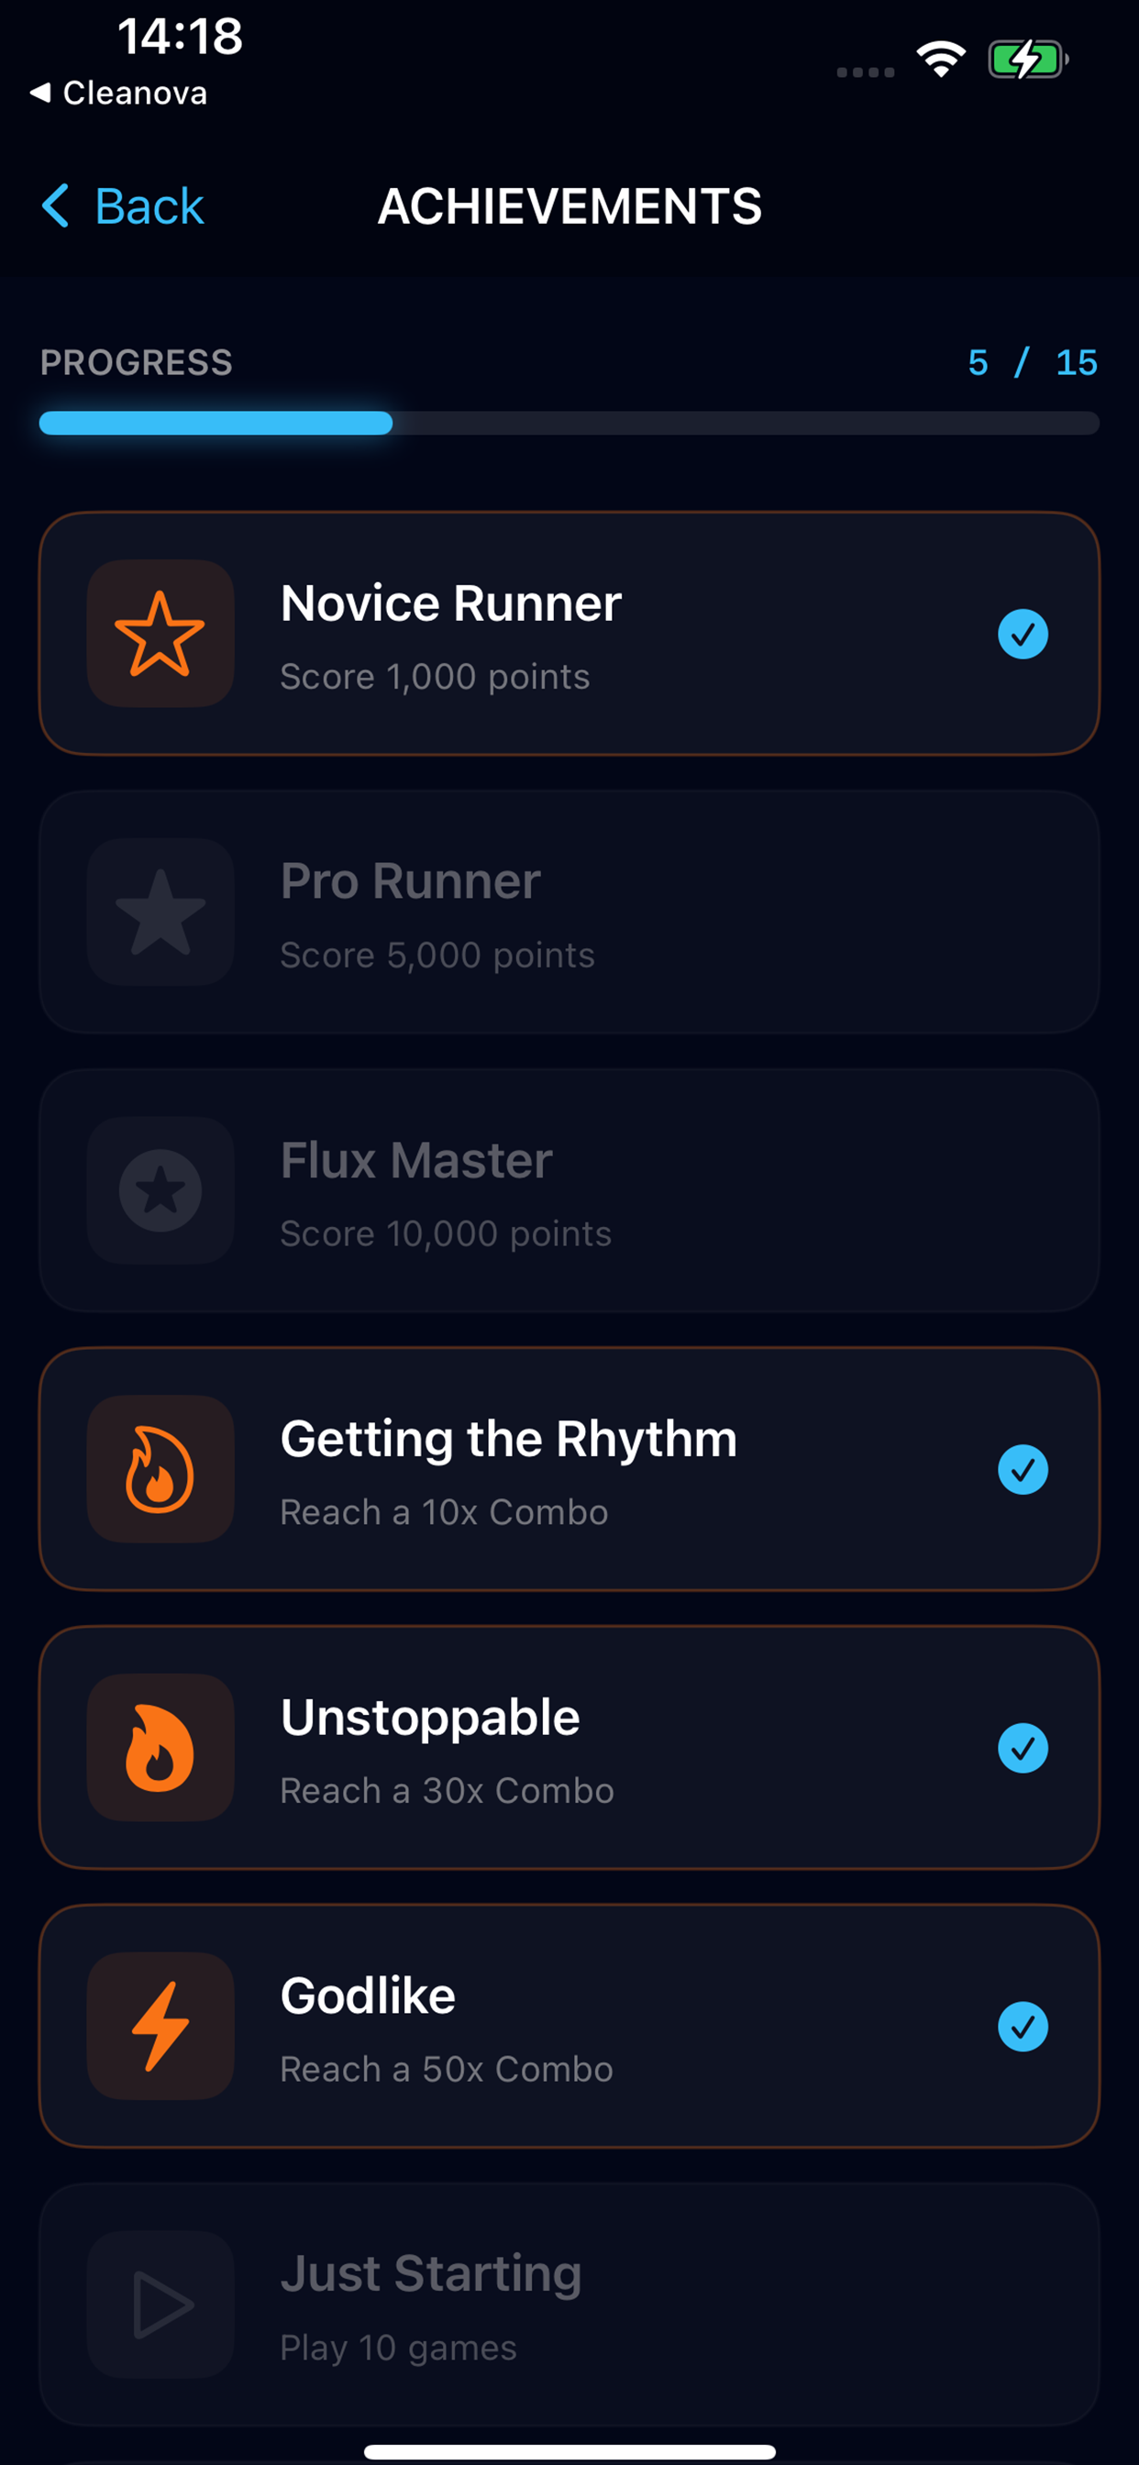Tap the Novice Runner completed checkmark
This screenshot has width=1139, height=2465.
click(1023, 634)
